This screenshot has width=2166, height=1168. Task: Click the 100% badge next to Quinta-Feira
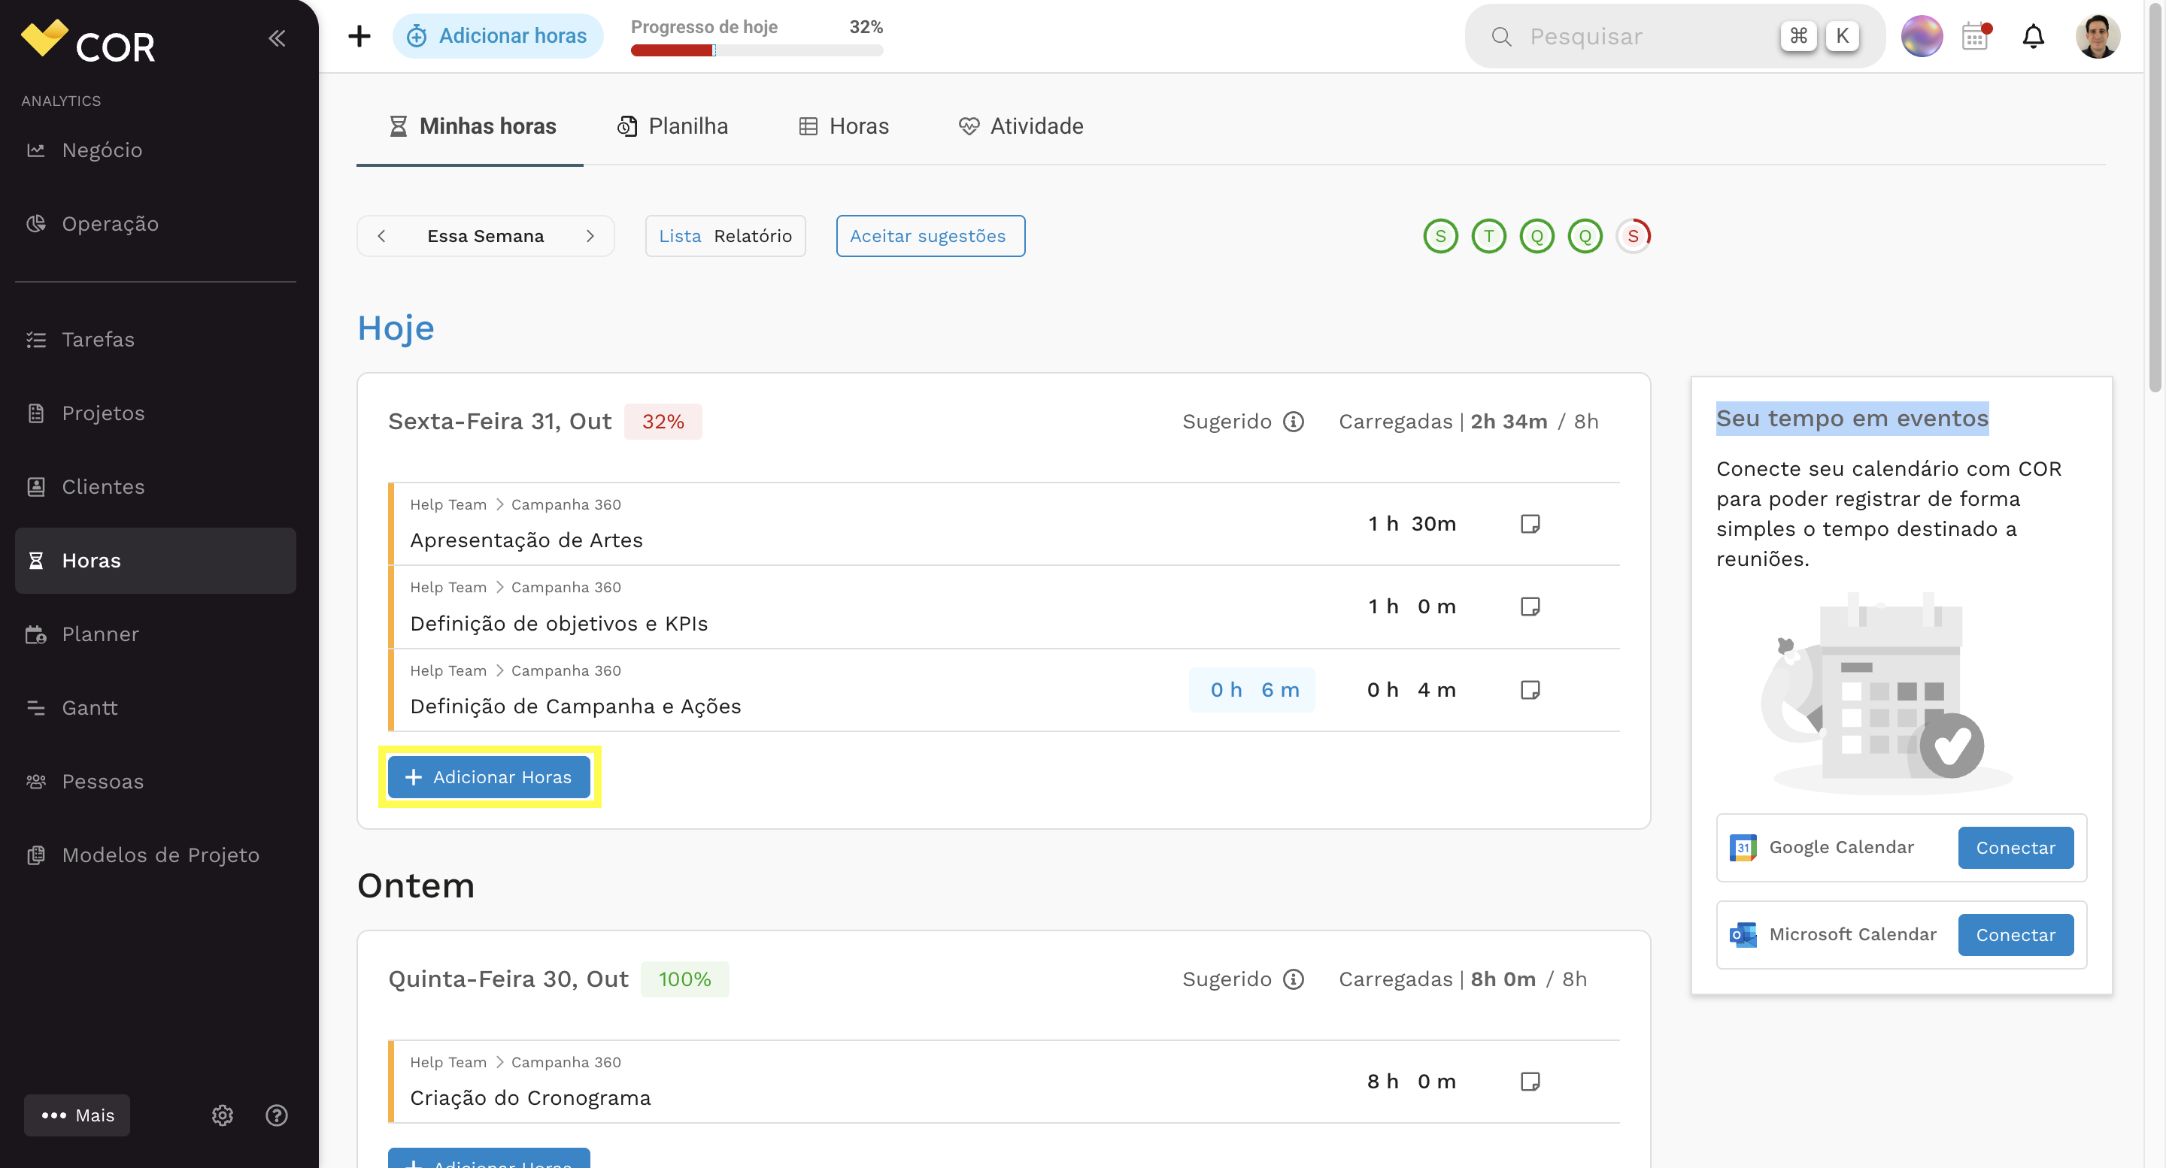tap(684, 979)
